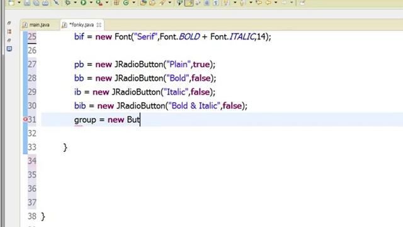Open the Back navigation dropdown arrow
Image resolution: width=403 pixels, height=227 pixels.
click(276, 3)
